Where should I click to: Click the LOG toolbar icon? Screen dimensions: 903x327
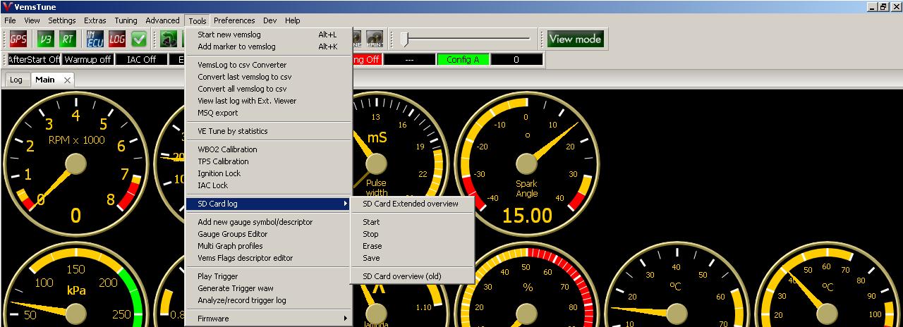point(117,39)
